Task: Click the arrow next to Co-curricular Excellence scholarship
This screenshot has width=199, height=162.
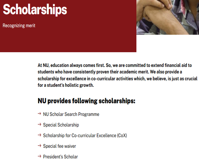Action: 39,135
